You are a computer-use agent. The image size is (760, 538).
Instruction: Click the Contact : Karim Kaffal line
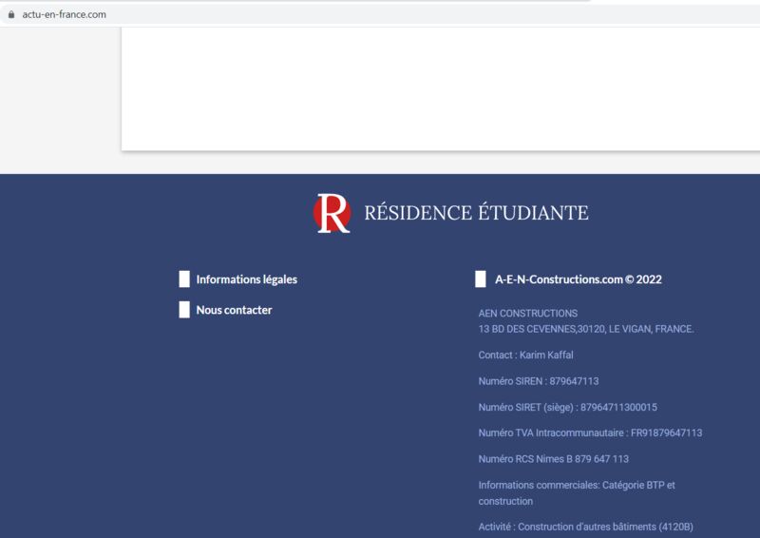[525, 355]
